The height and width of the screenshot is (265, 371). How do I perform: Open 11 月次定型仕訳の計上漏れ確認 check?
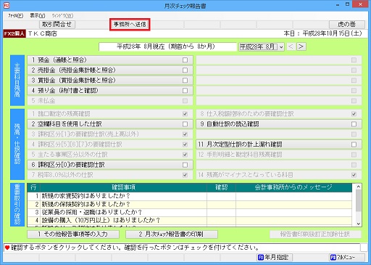[279, 144]
